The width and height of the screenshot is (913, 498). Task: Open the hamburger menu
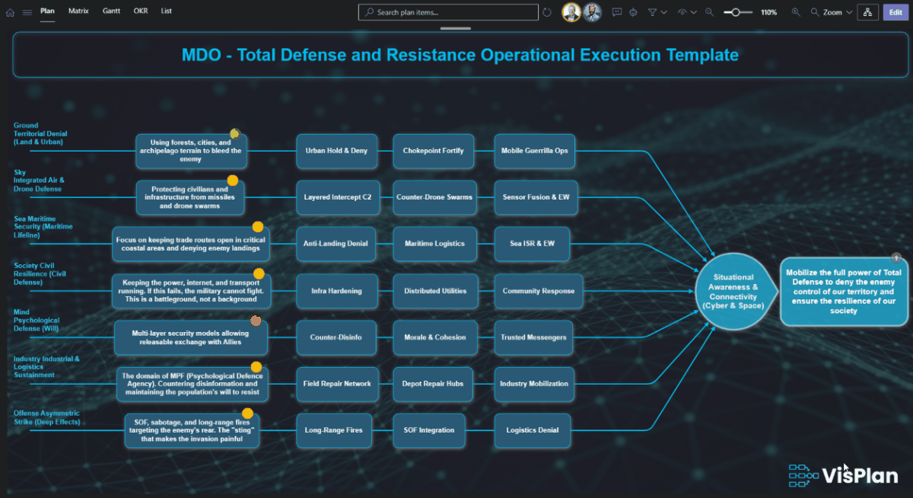(27, 12)
